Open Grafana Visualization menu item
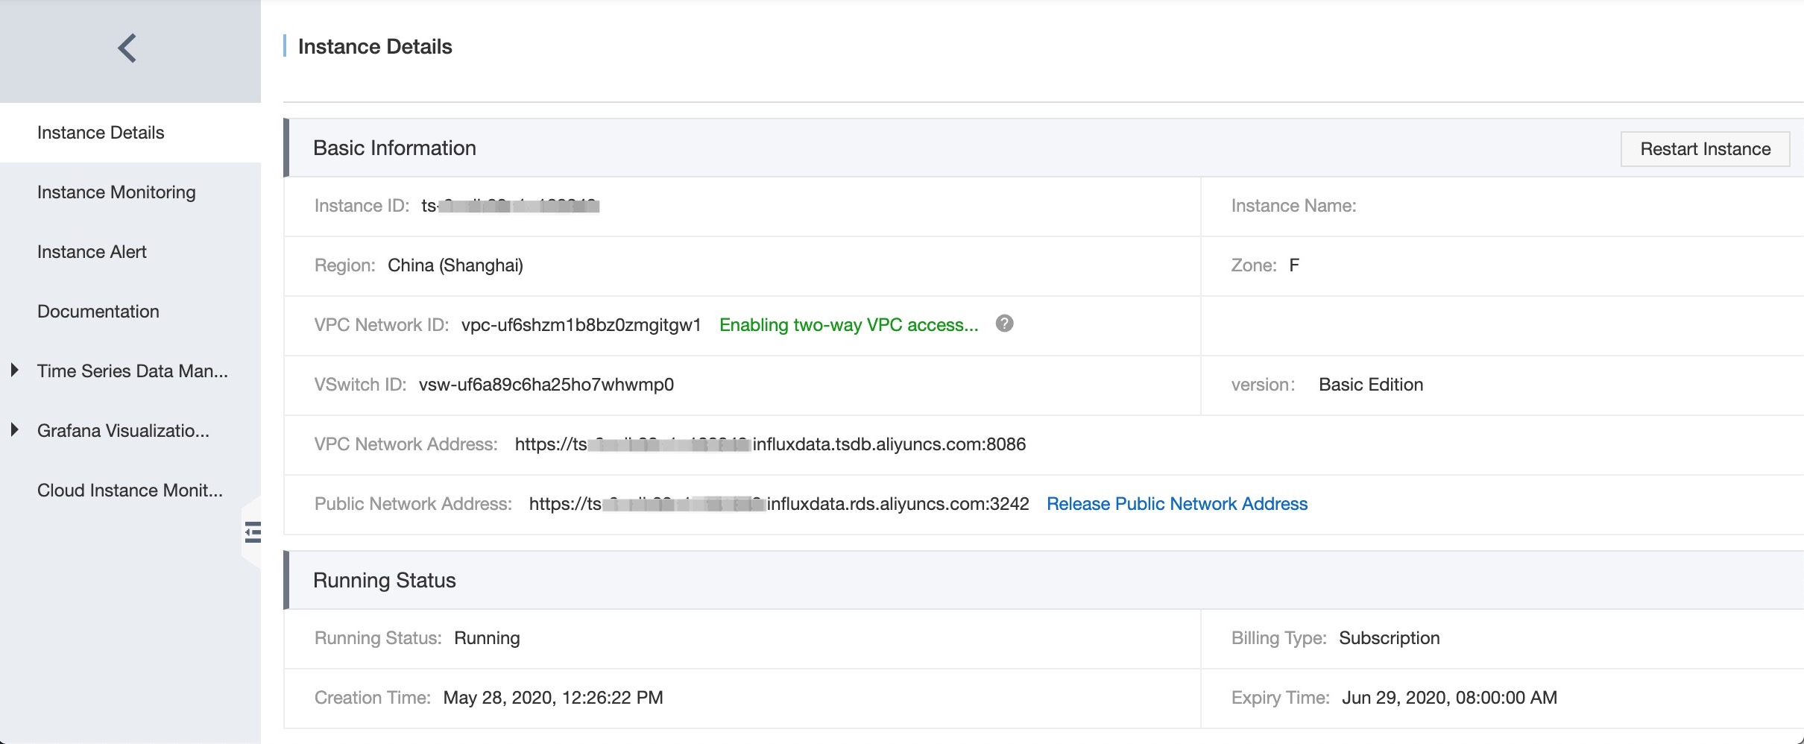The height and width of the screenshot is (744, 1804). (x=123, y=431)
